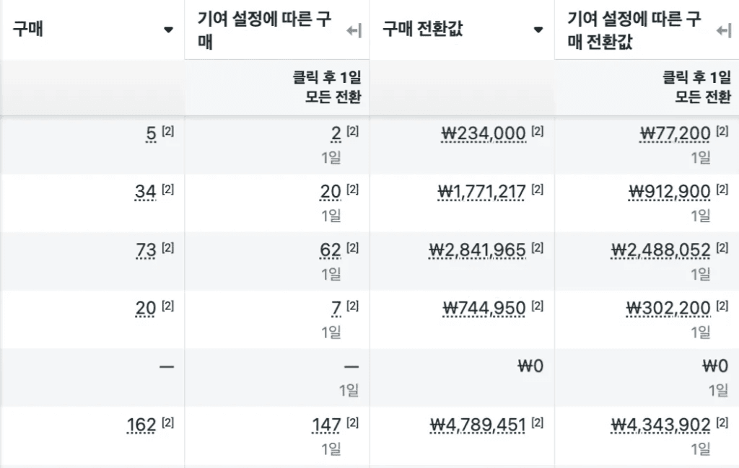Click the 147 attributed purchases total
This screenshot has width=739, height=468.
point(326,425)
